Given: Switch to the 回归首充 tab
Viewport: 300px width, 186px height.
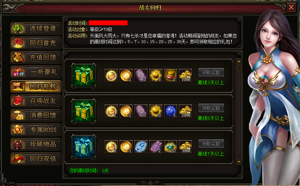Looking at the screenshot, I should tap(36, 43).
